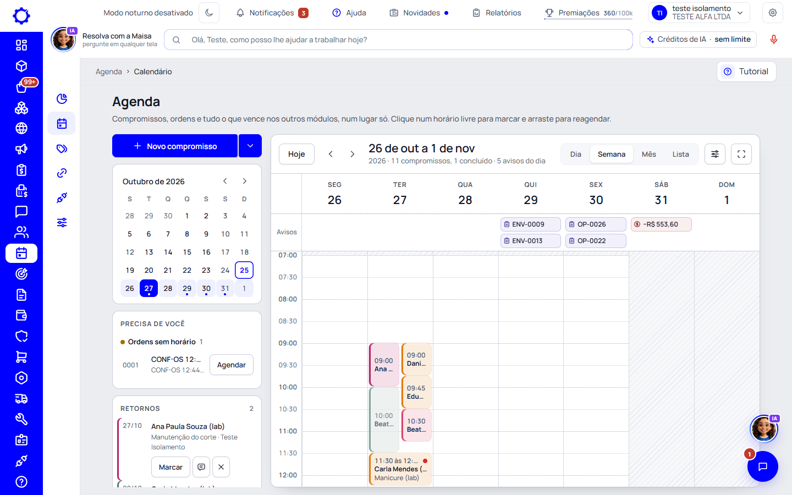Open Notificações in the top bar
This screenshot has height=495, width=792.
pos(272,13)
